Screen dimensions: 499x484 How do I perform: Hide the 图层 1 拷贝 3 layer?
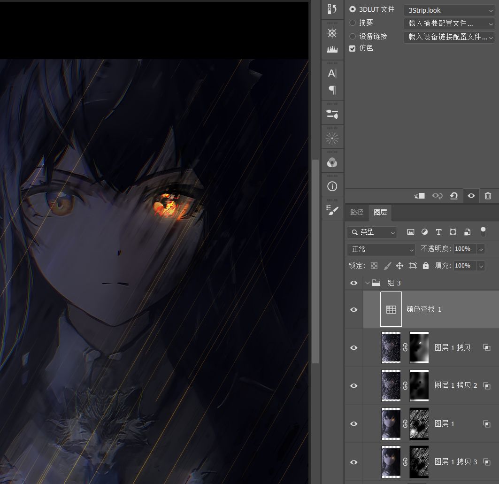(353, 462)
